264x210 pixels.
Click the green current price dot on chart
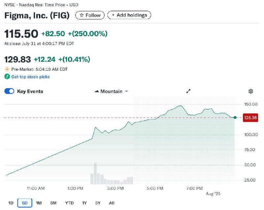235,118
